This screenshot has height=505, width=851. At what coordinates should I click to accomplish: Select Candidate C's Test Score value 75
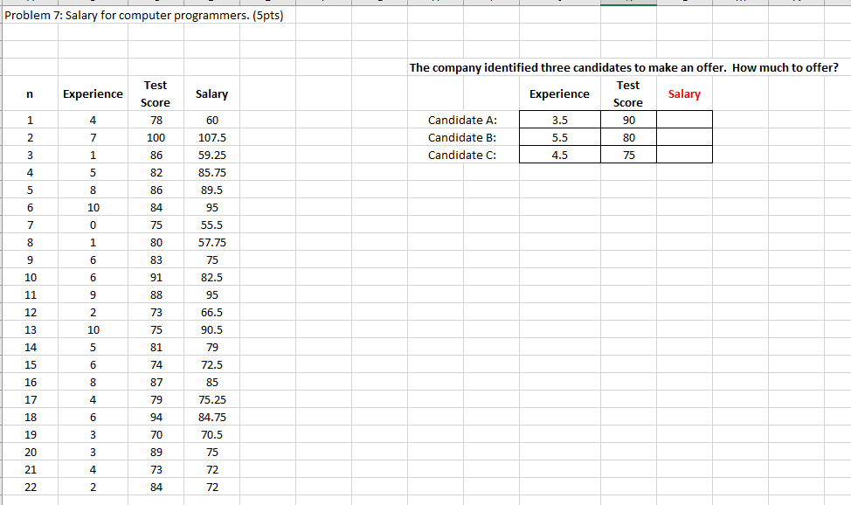[627, 155]
